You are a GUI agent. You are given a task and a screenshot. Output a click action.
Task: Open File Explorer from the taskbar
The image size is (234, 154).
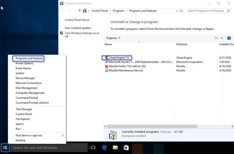pyautogui.click(x=115, y=147)
